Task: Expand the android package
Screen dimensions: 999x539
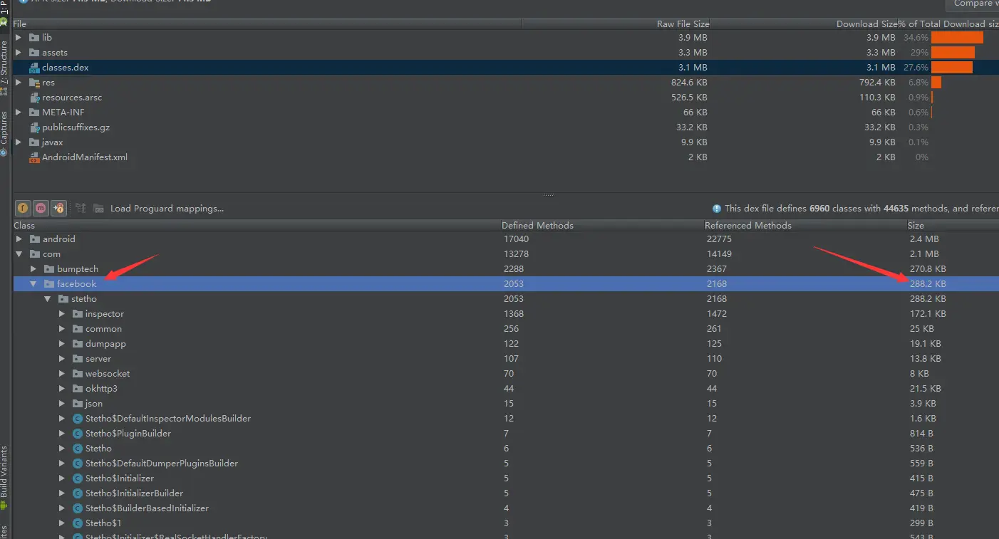Action: coord(19,239)
